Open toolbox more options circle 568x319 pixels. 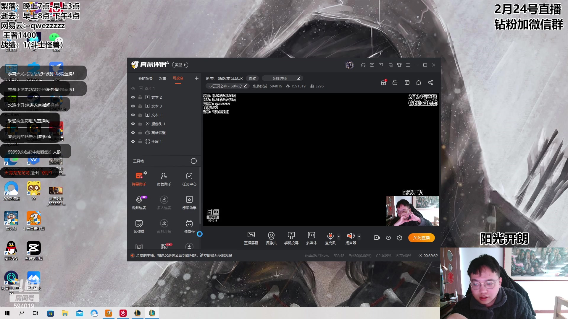193,161
